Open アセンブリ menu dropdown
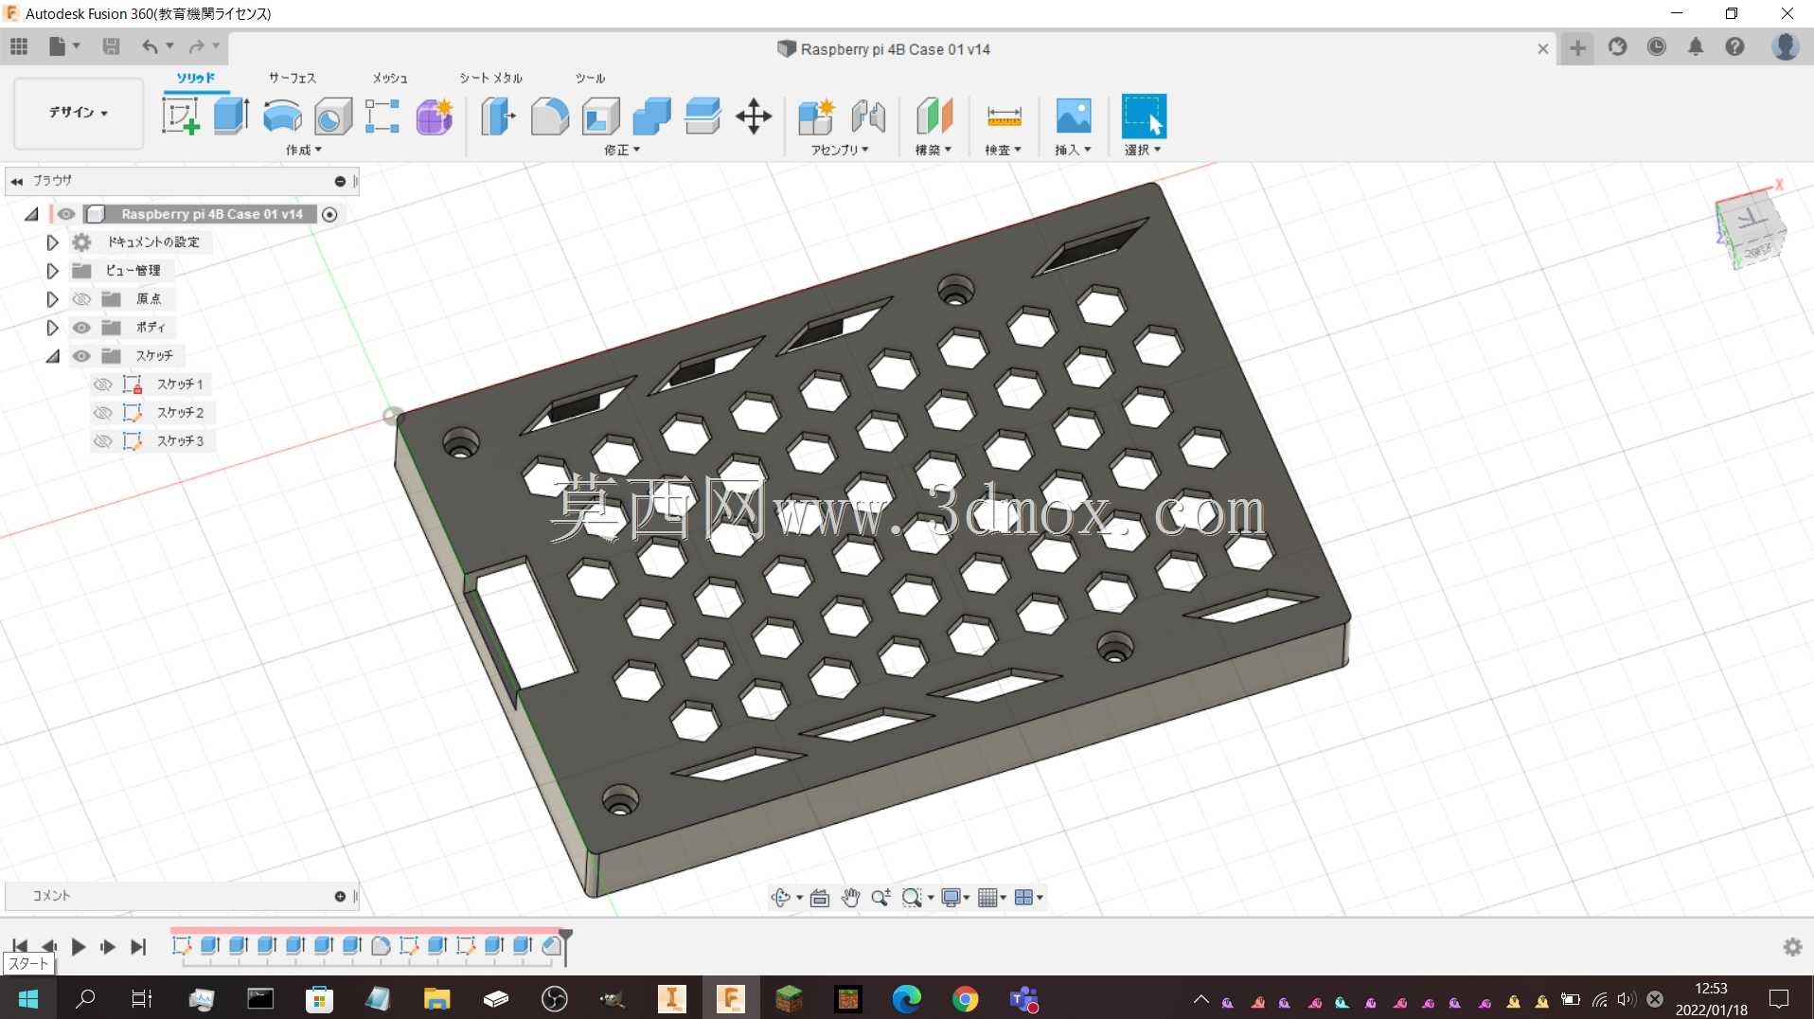This screenshot has width=1814, height=1019. point(840,150)
